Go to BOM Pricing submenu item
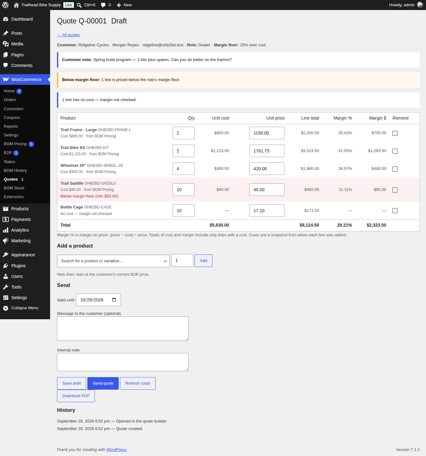This screenshot has width=426, height=456. coord(15,144)
